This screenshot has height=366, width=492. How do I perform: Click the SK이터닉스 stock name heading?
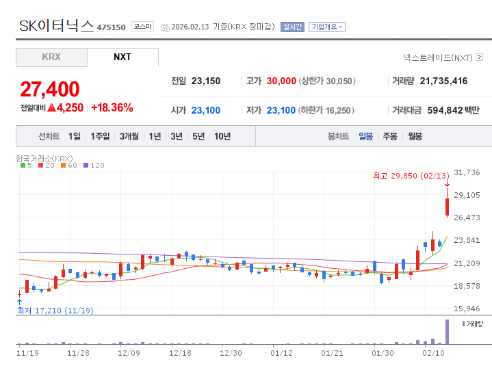point(57,25)
